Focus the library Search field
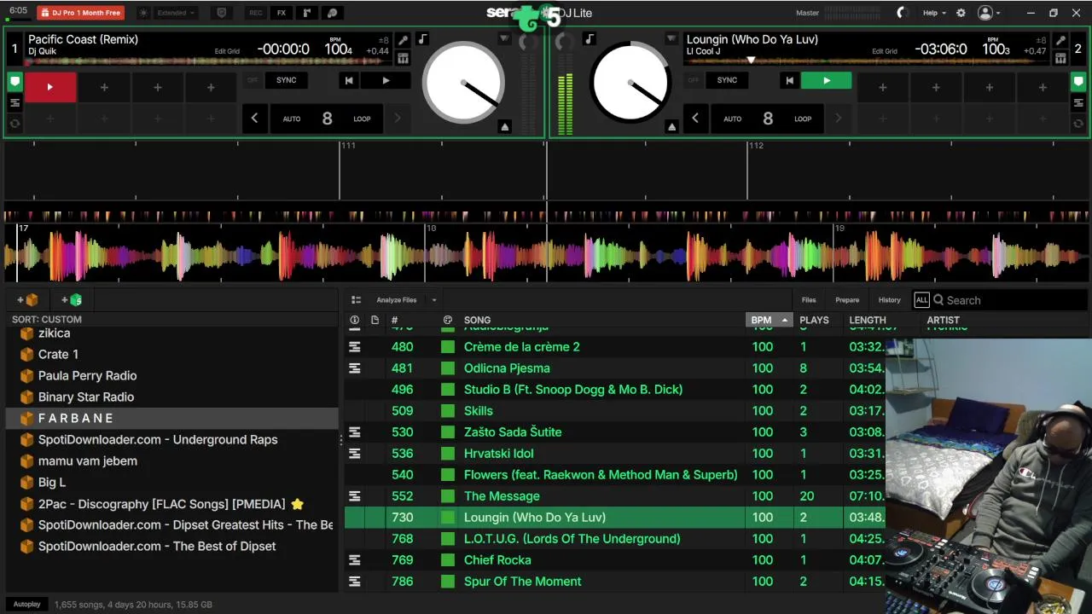 pyautogui.click(x=1009, y=300)
